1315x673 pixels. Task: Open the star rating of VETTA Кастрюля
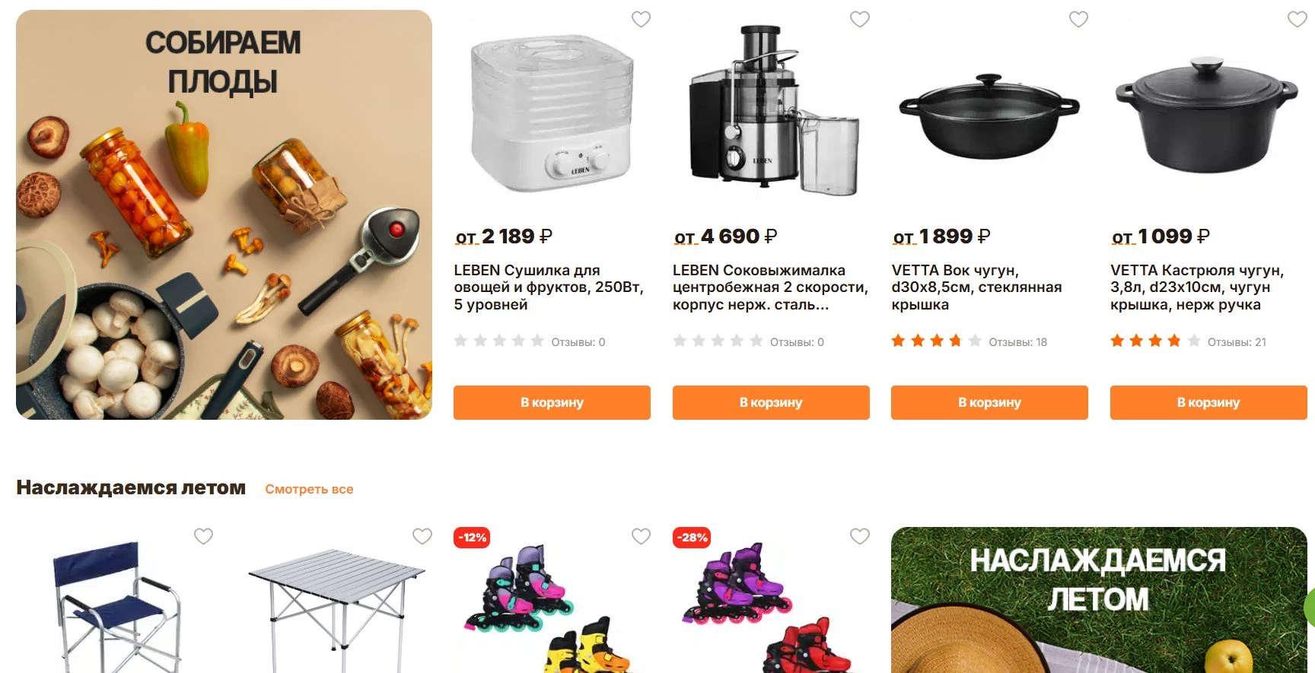[1155, 341]
